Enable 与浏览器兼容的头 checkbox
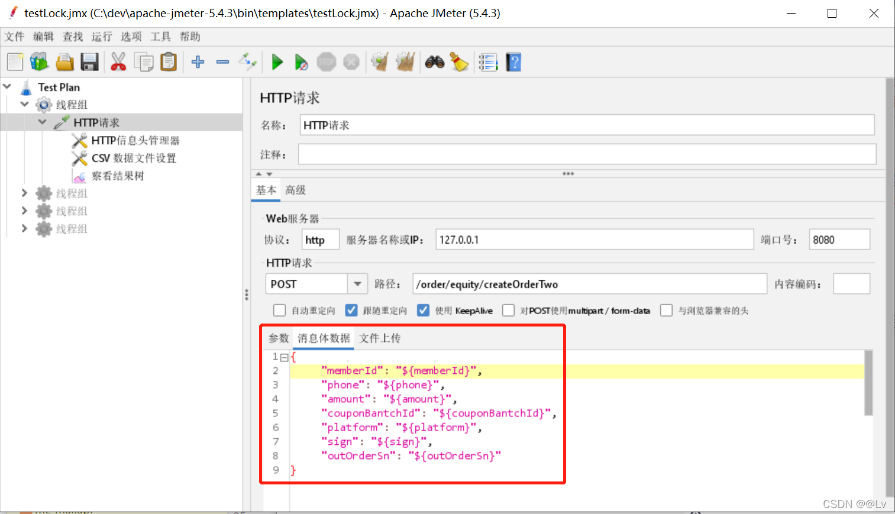 point(666,311)
